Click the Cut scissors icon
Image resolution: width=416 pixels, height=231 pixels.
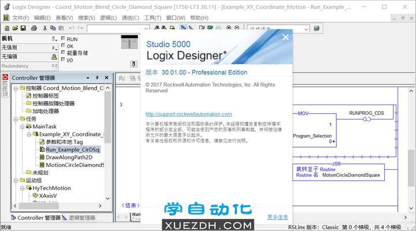45,28
